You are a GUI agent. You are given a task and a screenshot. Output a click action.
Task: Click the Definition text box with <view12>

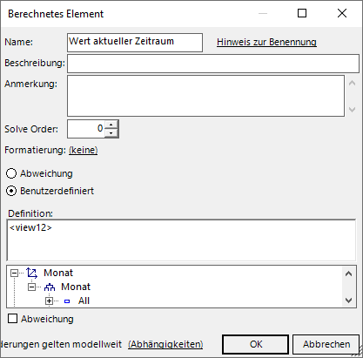tap(181, 240)
